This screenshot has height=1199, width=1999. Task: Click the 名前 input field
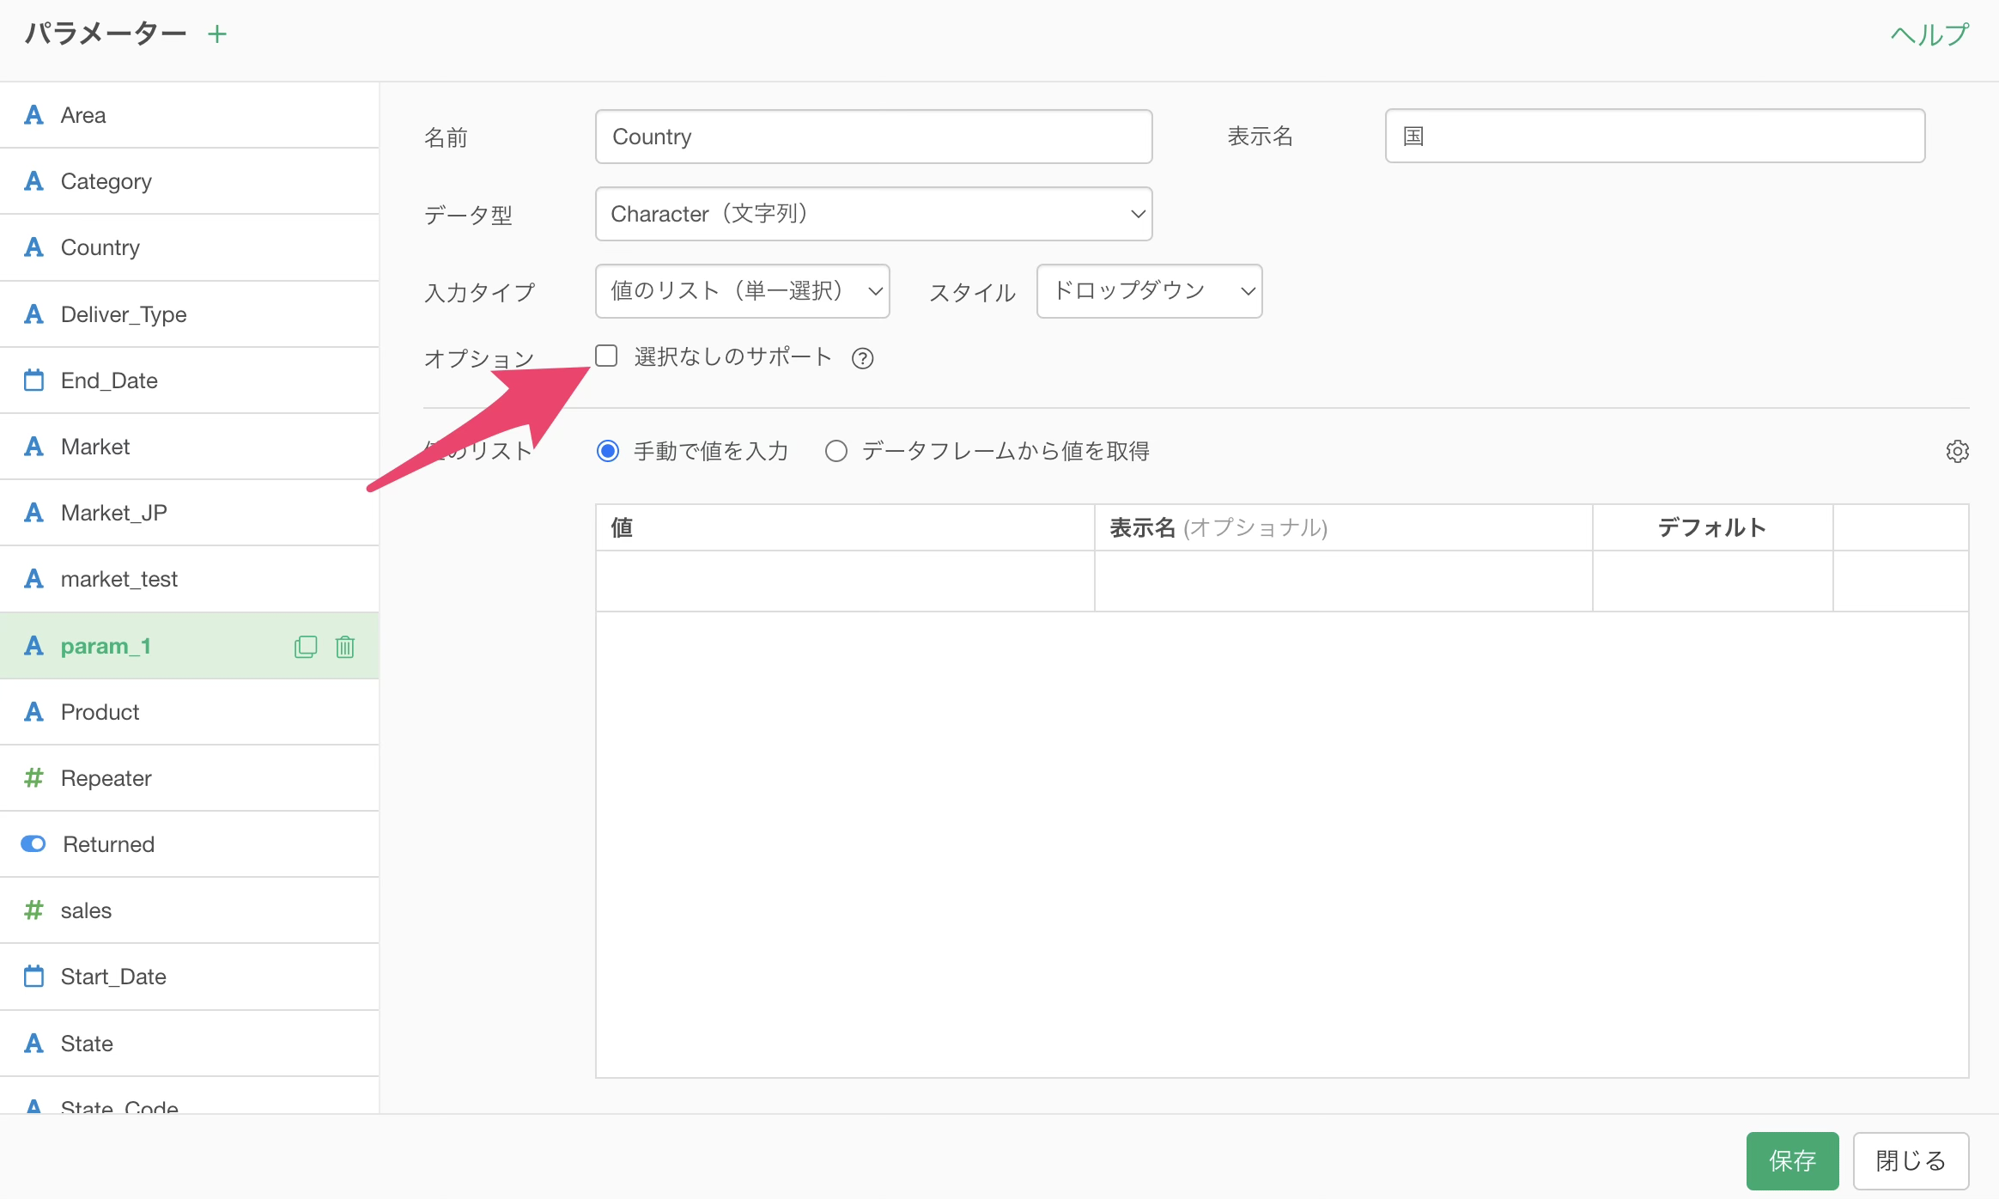tap(873, 137)
